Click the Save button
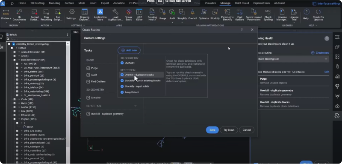This screenshot has height=164, width=342. coord(212,130)
